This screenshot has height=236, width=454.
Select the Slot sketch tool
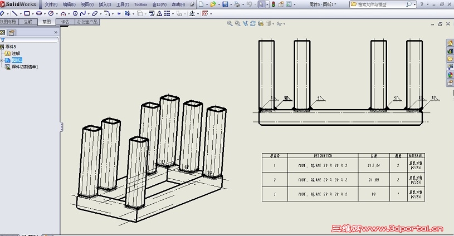(x=39, y=13)
